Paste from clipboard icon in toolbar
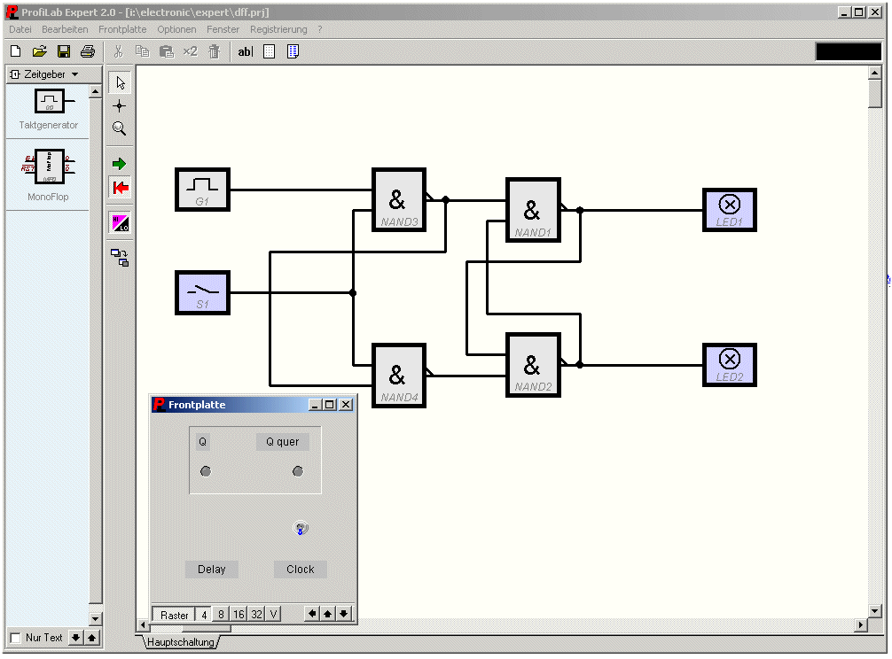The image size is (892, 659). [x=166, y=51]
